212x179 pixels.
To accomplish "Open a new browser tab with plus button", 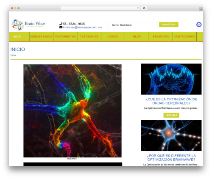I will (x=201, y=9).
